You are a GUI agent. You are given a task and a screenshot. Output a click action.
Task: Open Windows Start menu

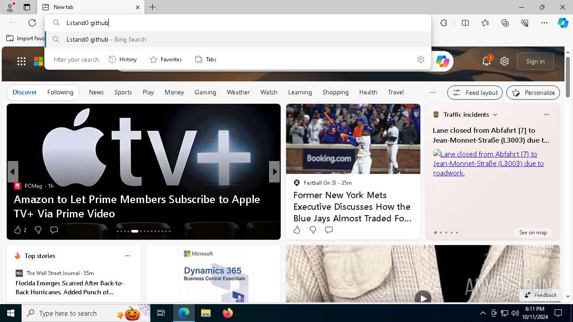(11, 313)
